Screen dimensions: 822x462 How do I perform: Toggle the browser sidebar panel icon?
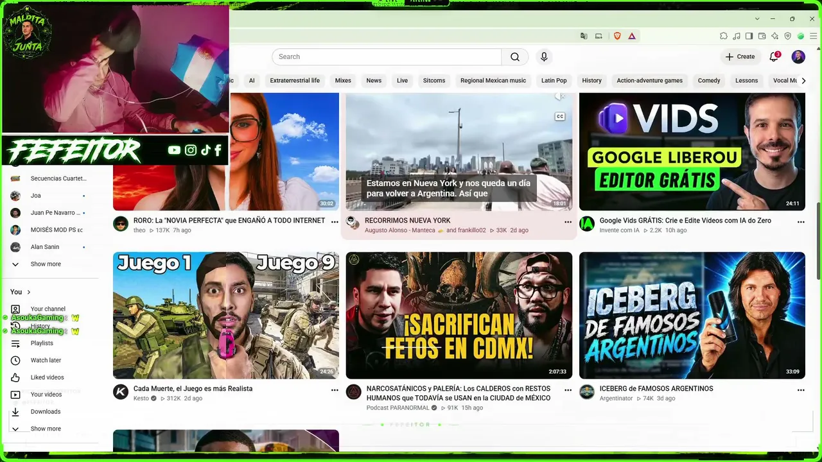point(749,36)
